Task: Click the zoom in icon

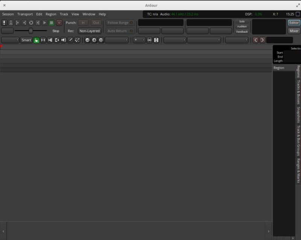Action: pyautogui.click(x=94, y=40)
